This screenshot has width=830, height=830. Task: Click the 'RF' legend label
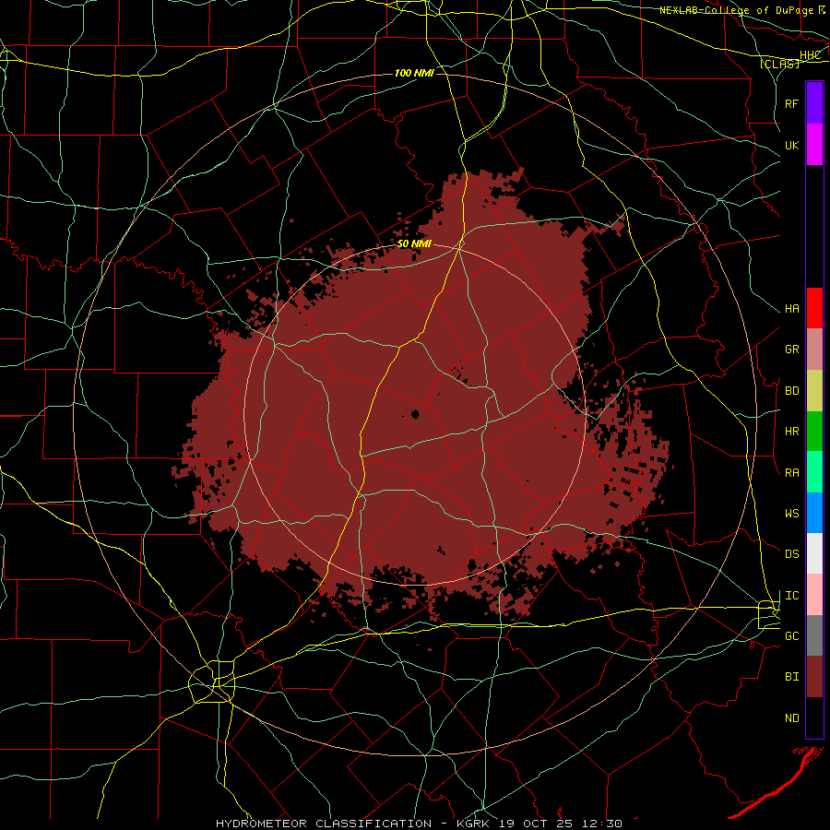pyautogui.click(x=792, y=103)
